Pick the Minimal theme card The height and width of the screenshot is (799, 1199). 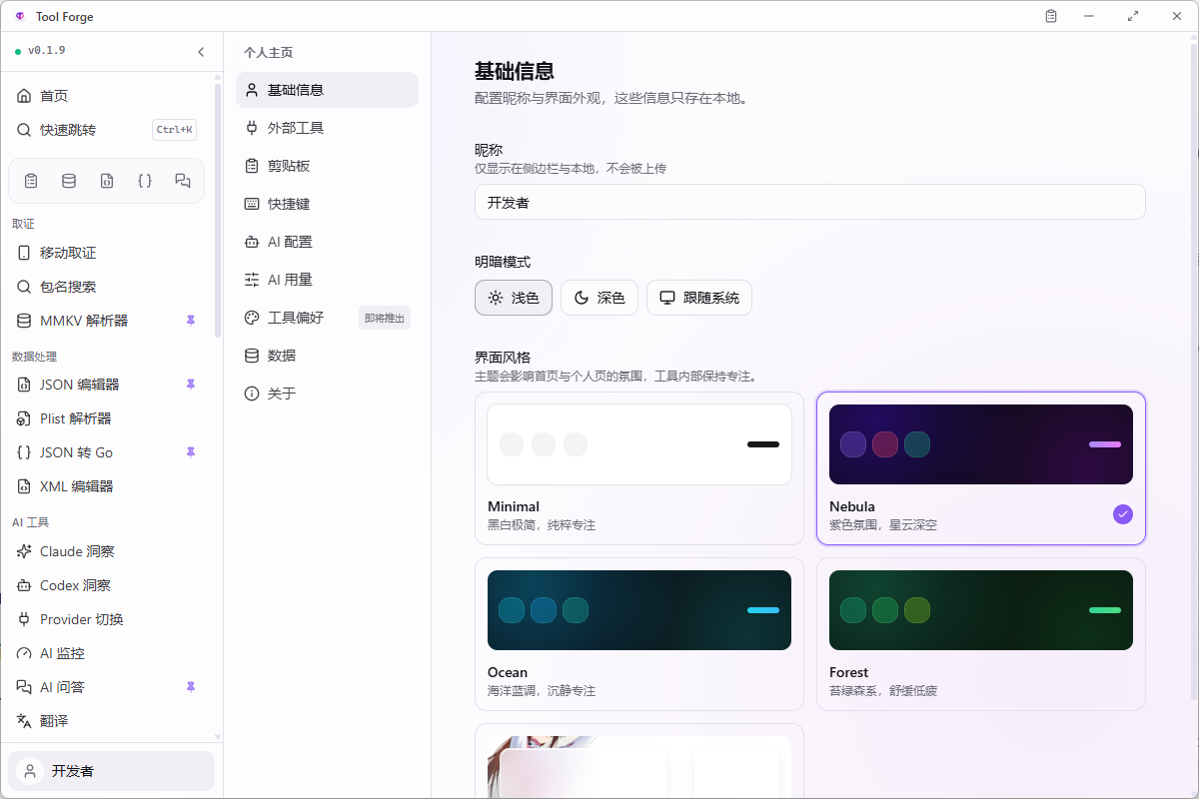[x=639, y=468]
